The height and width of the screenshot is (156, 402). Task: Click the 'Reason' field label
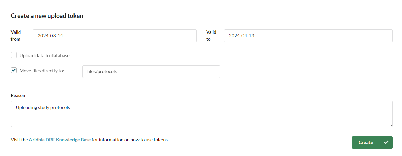[18, 95]
